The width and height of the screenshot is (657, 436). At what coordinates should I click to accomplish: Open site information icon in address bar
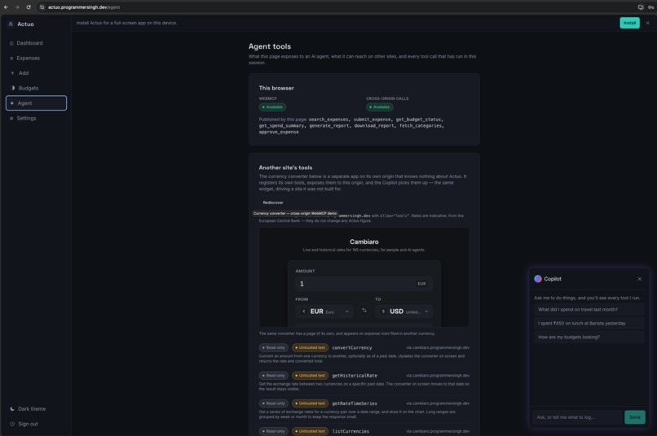click(x=42, y=7)
